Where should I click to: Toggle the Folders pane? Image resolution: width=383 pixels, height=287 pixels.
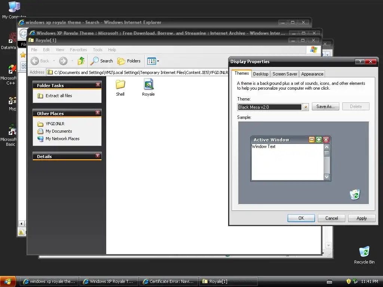(129, 61)
